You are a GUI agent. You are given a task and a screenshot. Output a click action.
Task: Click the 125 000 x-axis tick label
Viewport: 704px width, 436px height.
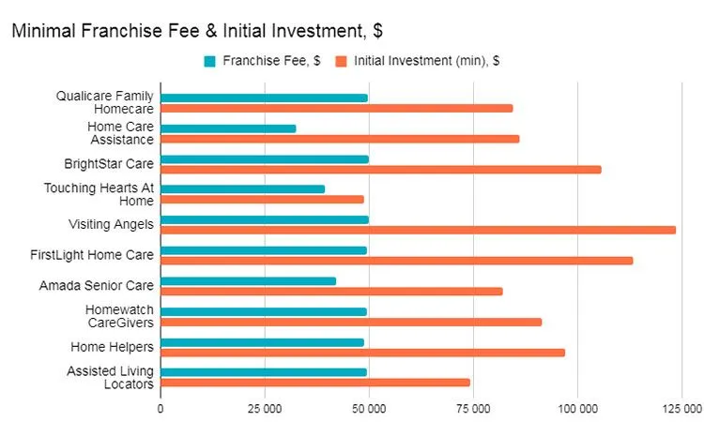(x=681, y=409)
